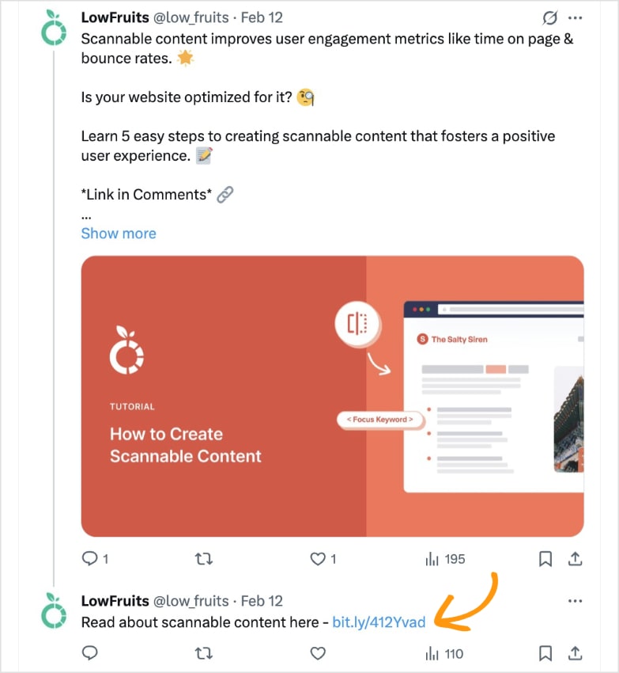Open the bit.ly/412Yvad link
The width and height of the screenshot is (619, 673).
[379, 622]
